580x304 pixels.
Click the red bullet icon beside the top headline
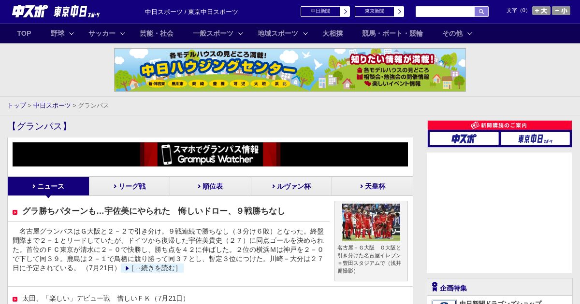coord(15,212)
